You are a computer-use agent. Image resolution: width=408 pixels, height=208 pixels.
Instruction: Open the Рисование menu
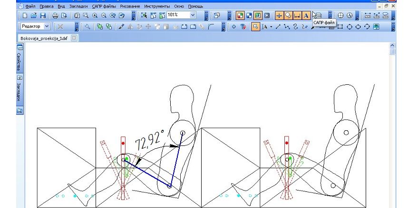[130, 7]
